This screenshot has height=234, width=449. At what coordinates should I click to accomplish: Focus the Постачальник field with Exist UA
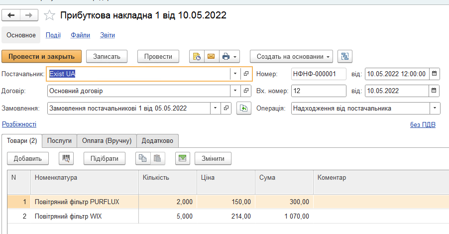pos(139,74)
